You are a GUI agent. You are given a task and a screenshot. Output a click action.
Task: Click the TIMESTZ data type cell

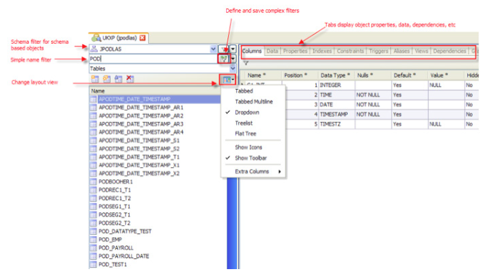[x=336, y=124]
